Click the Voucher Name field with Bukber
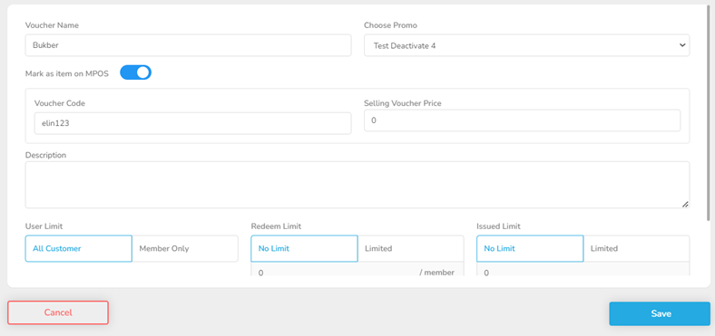Screen dimensions: 715x336 click(189, 45)
